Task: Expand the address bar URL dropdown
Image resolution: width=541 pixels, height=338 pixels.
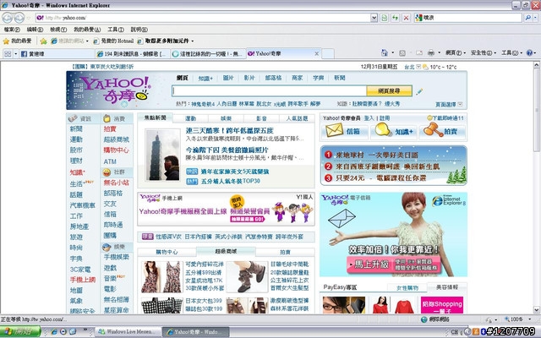Action: [x=374, y=18]
